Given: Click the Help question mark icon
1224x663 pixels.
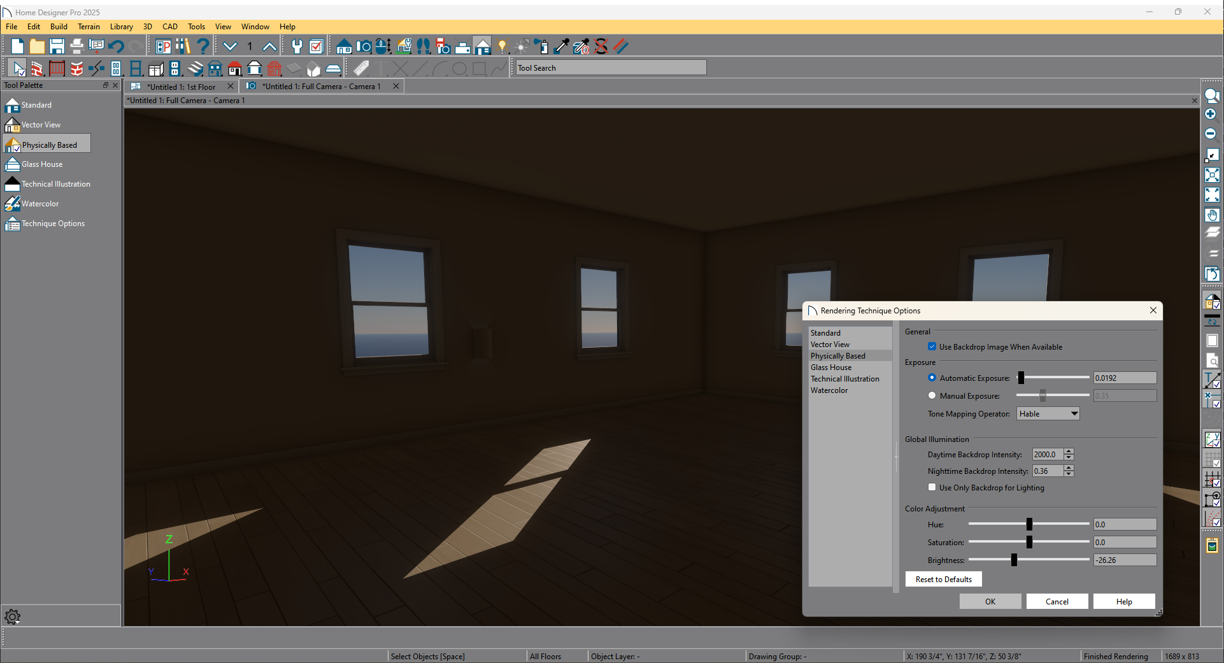Looking at the screenshot, I should pos(203,46).
